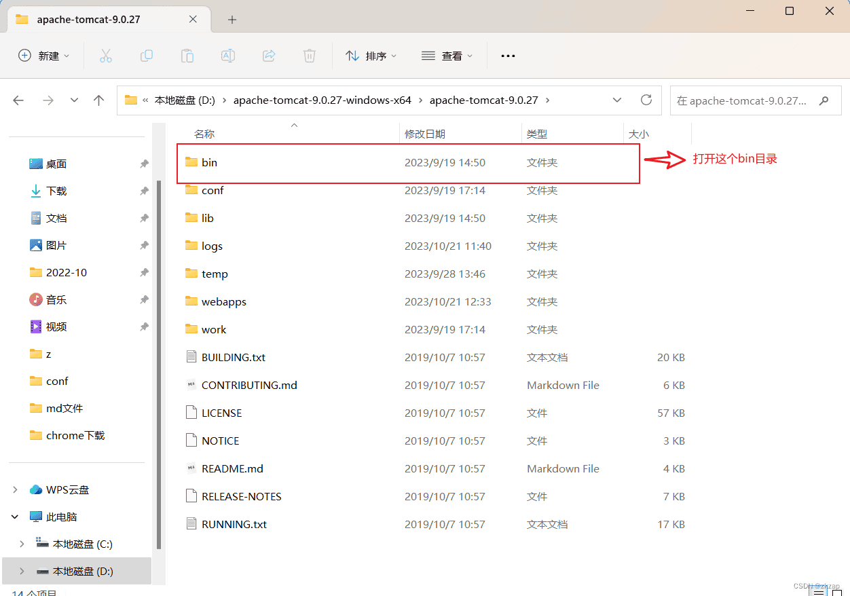Click the search magnifier icon
Image resolution: width=850 pixels, height=596 pixels.
[824, 100]
